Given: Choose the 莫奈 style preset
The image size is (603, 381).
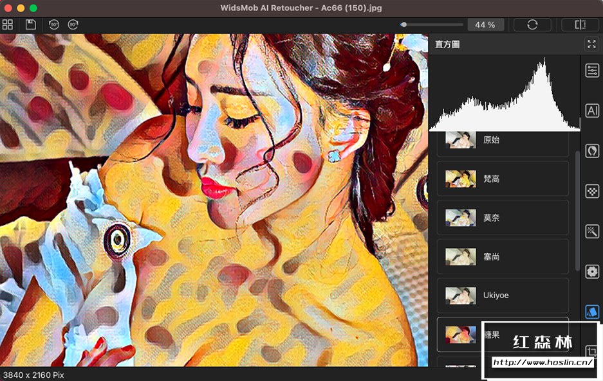Looking at the screenshot, I should pos(503,218).
